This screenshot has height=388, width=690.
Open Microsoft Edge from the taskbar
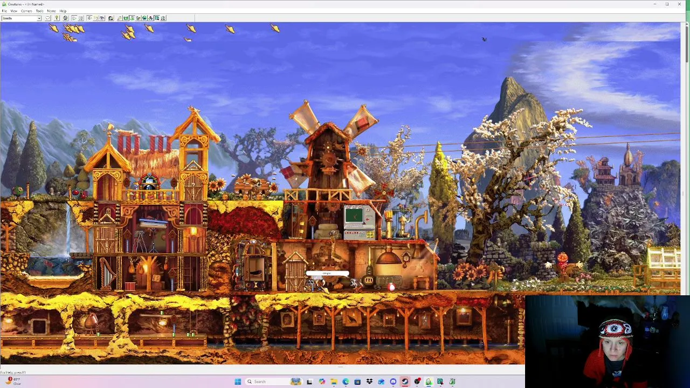click(346, 382)
